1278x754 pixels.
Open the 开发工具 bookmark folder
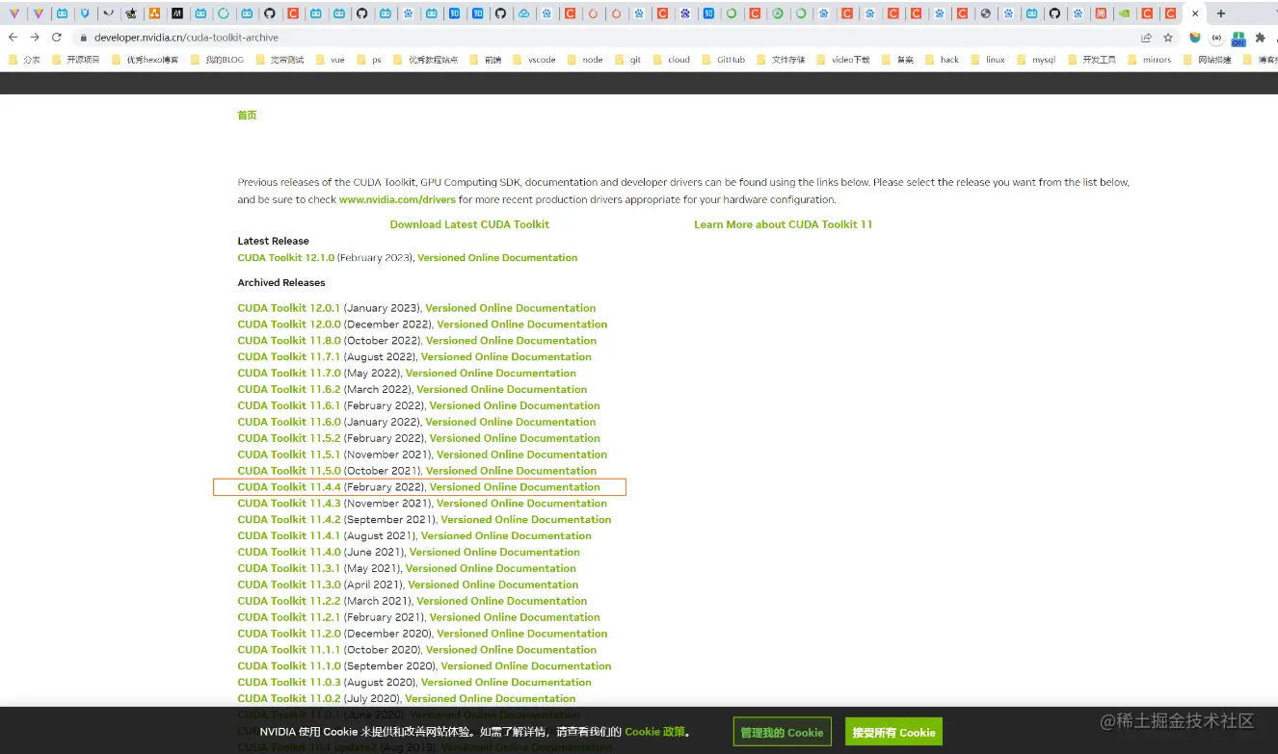[x=1091, y=60]
